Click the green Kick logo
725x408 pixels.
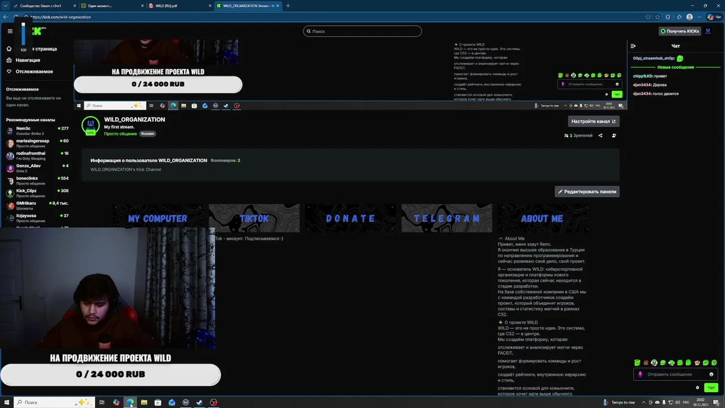click(x=37, y=31)
